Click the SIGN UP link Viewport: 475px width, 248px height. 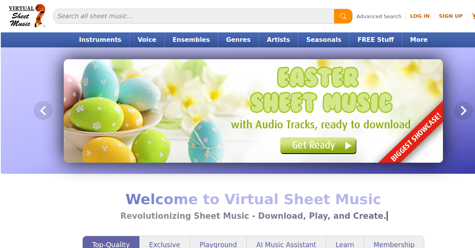(450, 16)
